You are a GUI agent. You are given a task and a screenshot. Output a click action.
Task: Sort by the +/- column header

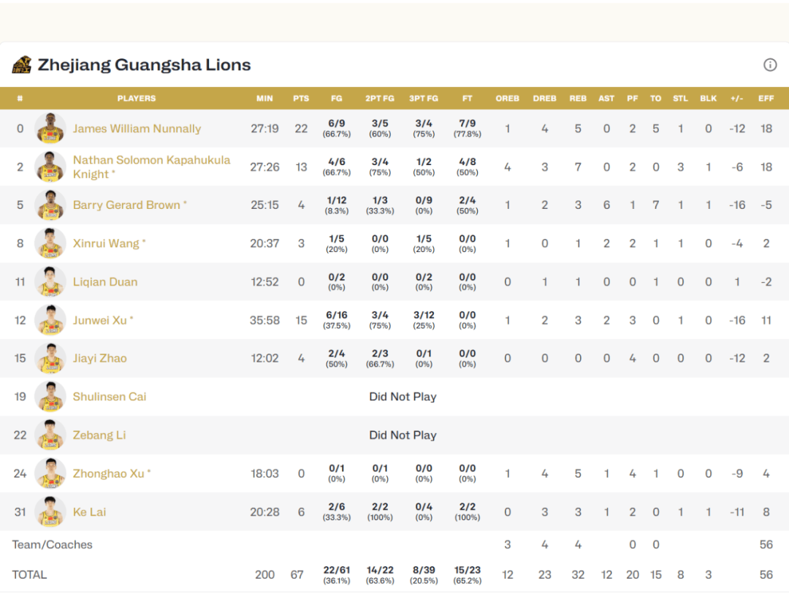coord(737,99)
